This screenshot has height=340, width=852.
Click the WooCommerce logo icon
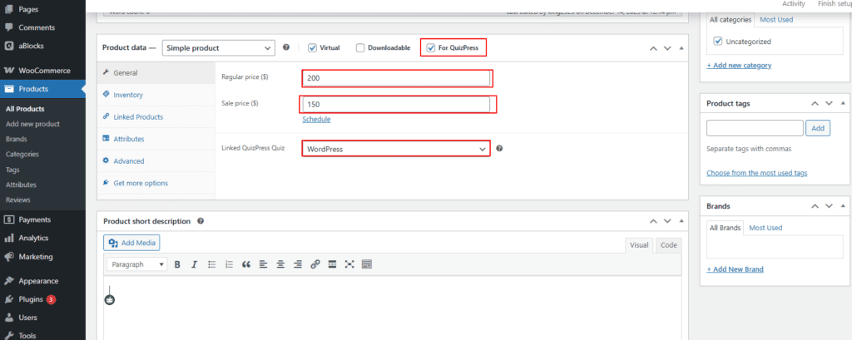click(8, 71)
